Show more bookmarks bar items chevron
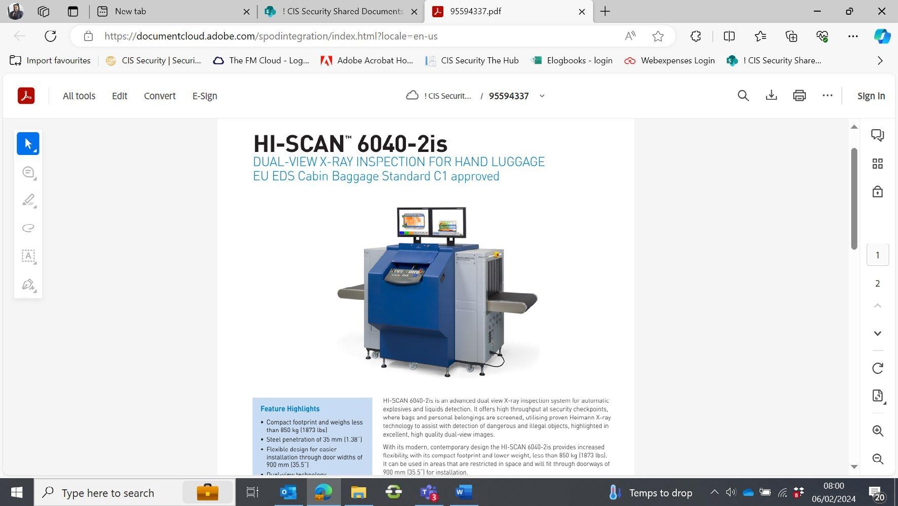898x506 pixels. [880, 60]
